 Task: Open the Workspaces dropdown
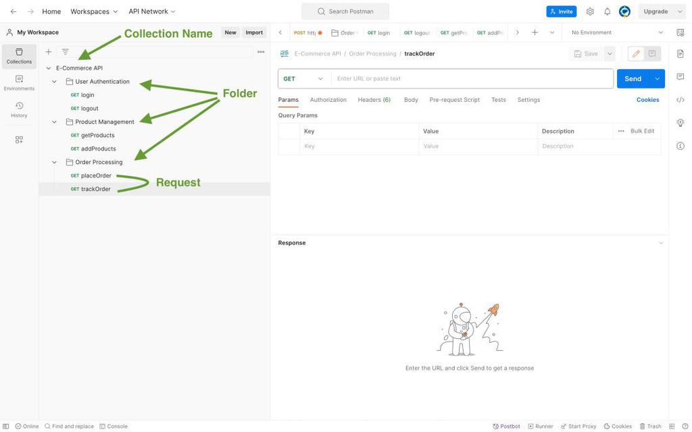[x=94, y=11]
